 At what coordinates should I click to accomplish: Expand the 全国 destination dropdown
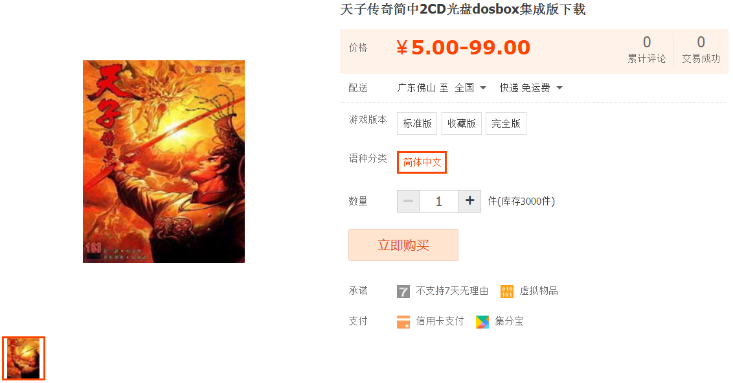(x=471, y=87)
